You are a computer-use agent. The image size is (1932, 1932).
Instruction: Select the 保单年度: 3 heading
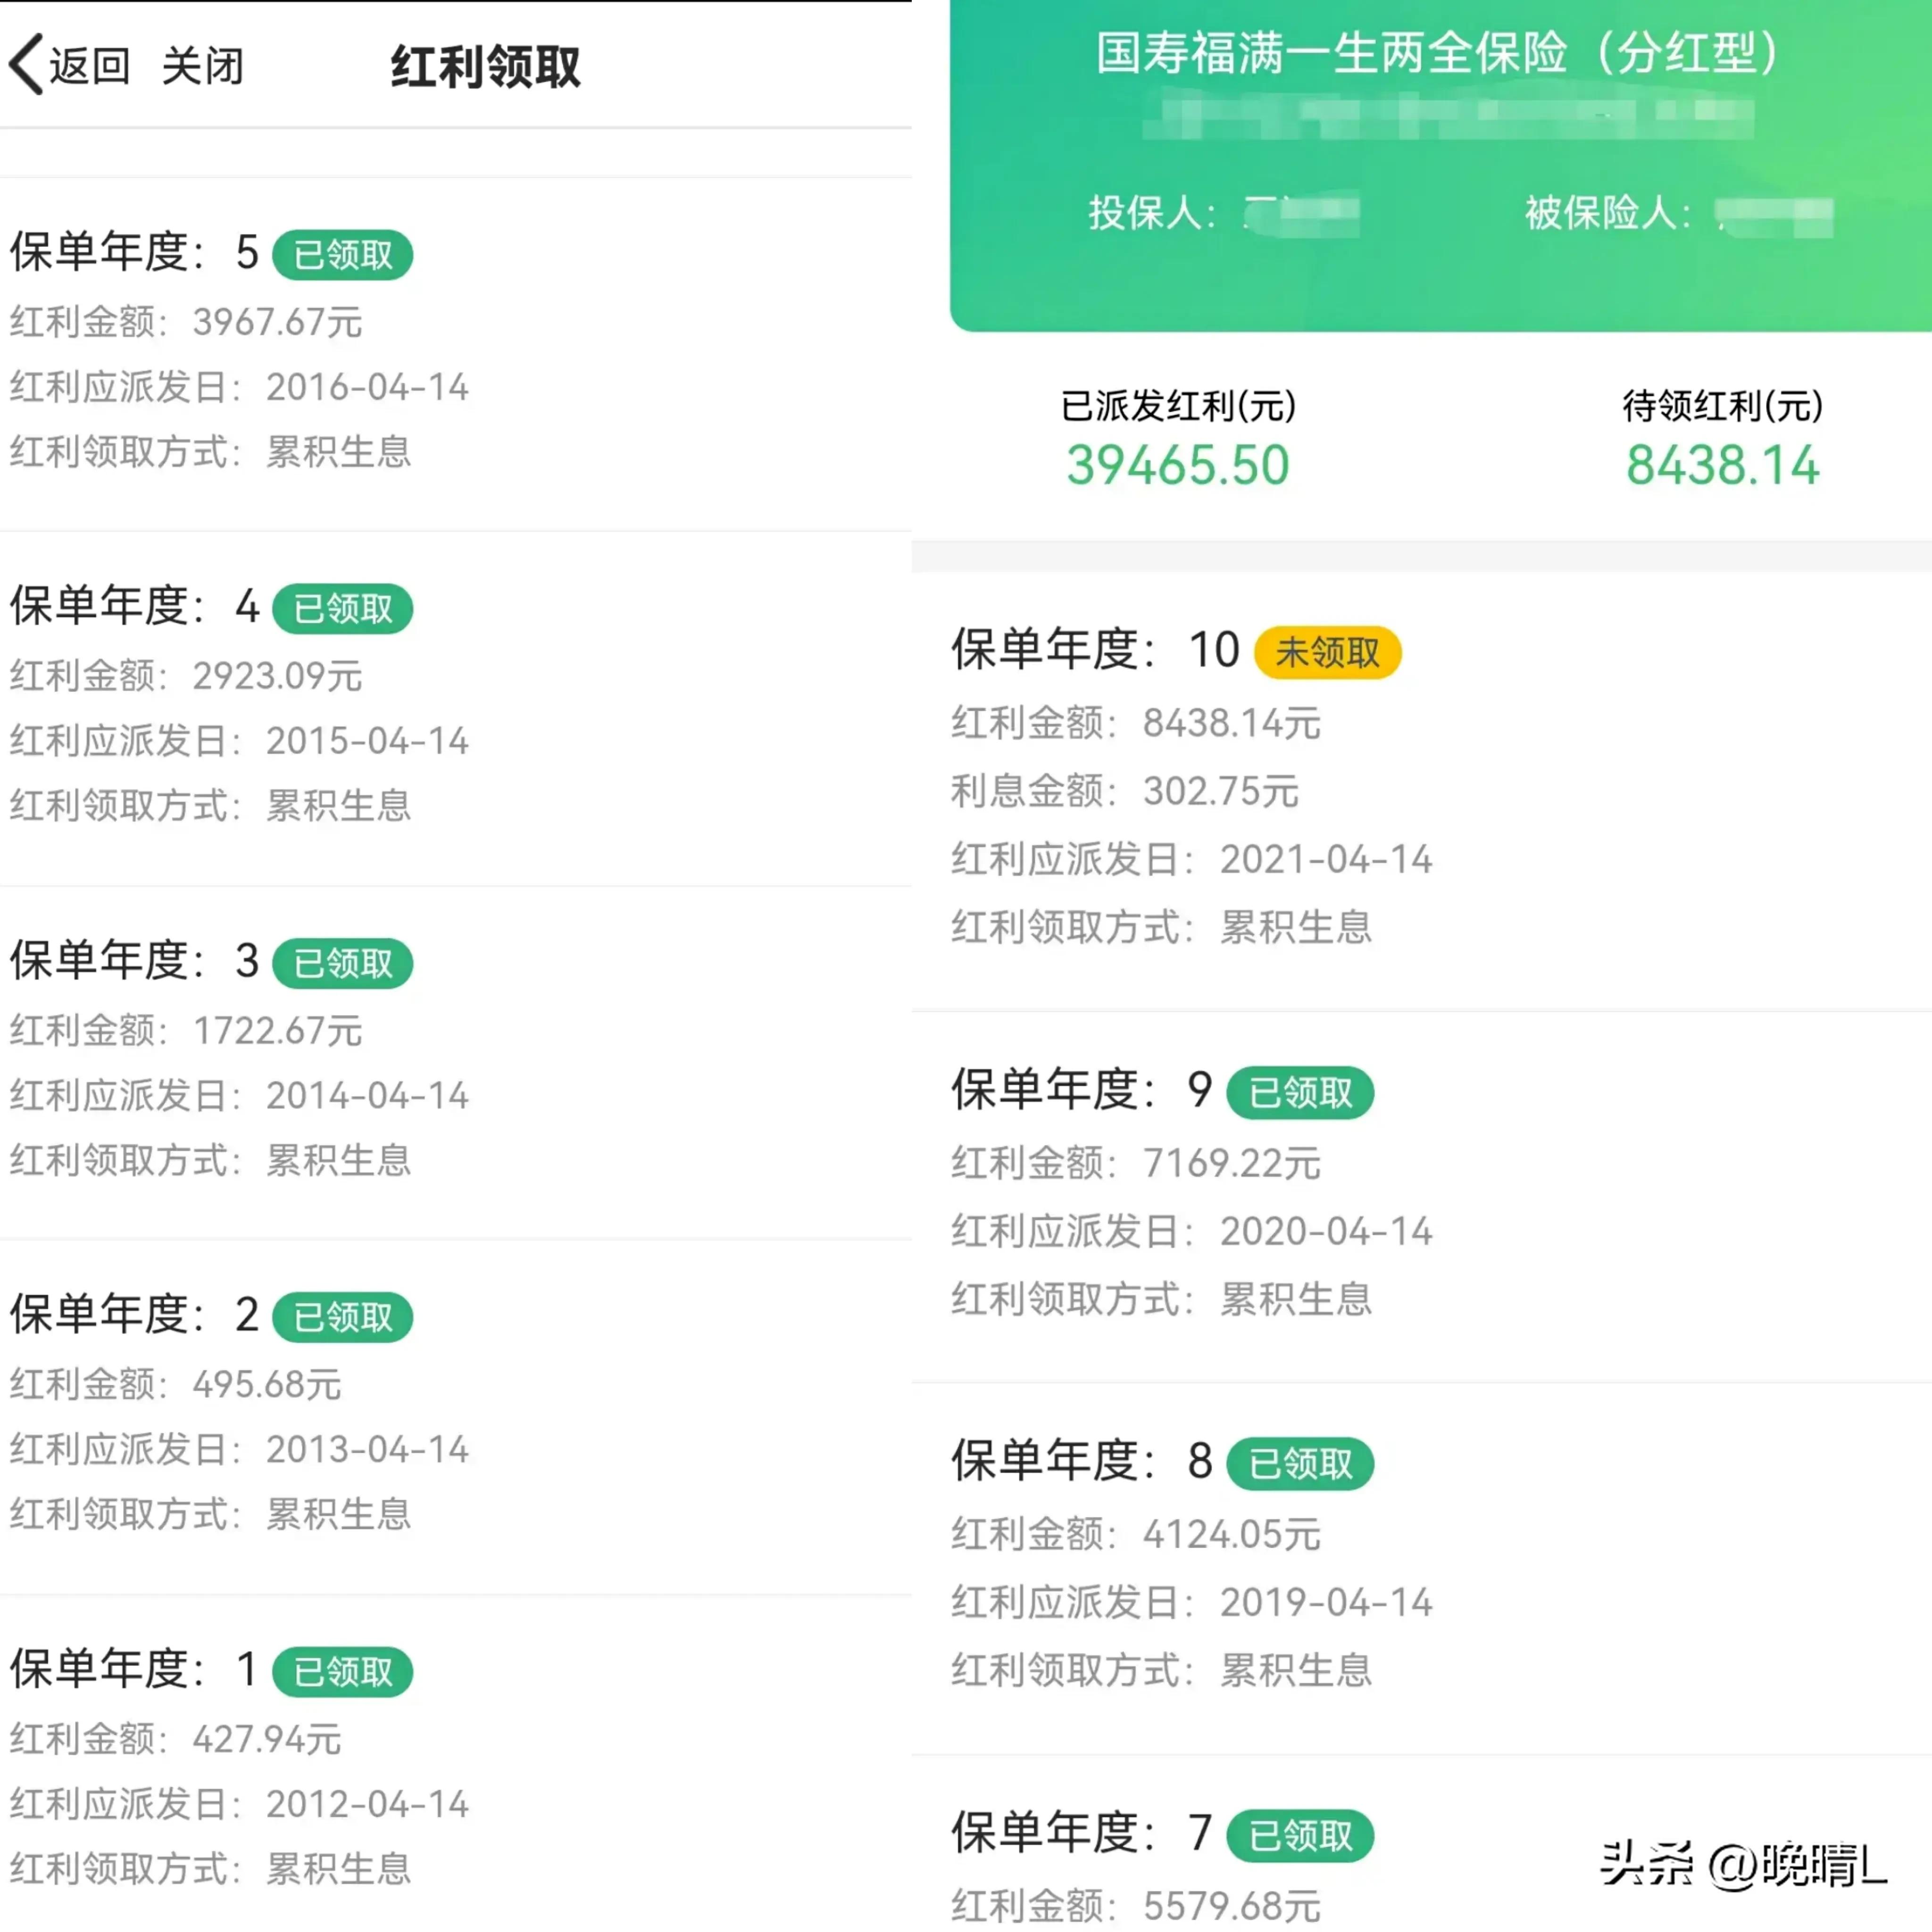(135, 961)
